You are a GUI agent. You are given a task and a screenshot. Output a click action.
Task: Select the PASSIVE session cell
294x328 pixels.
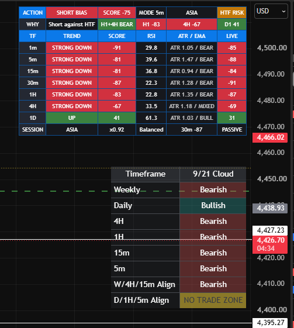coord(231,130)
